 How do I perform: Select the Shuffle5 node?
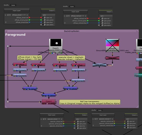pyautogui.click(x=60, y=65)
